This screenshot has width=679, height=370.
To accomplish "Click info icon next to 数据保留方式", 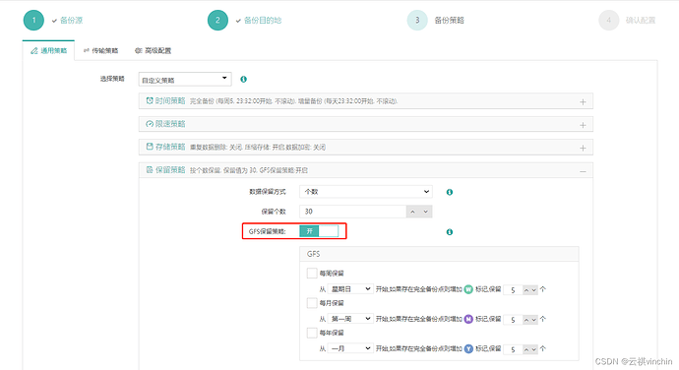I will (x=450, y=192).
